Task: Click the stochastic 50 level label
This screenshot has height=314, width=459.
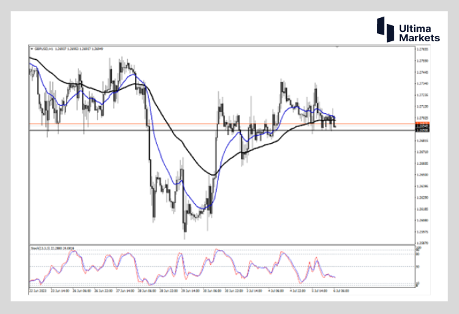Action: click(418, 267)
